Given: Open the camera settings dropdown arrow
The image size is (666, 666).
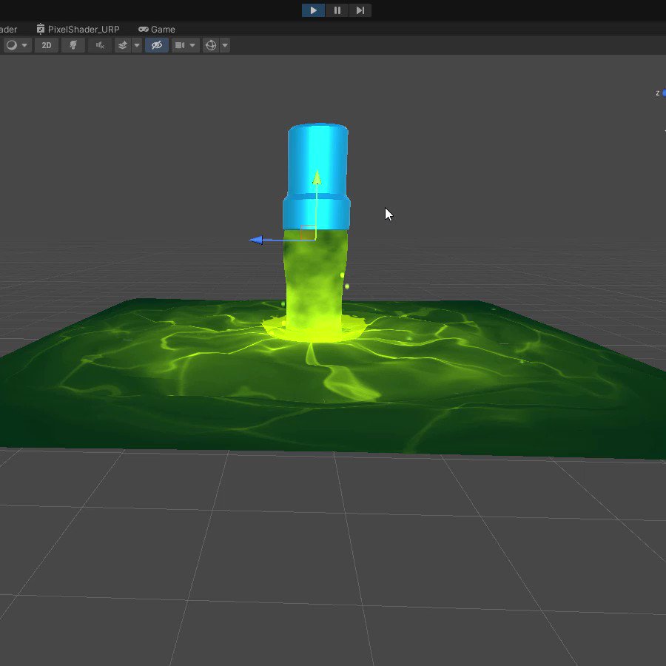Looking at the screenshot, I should 193,45.
